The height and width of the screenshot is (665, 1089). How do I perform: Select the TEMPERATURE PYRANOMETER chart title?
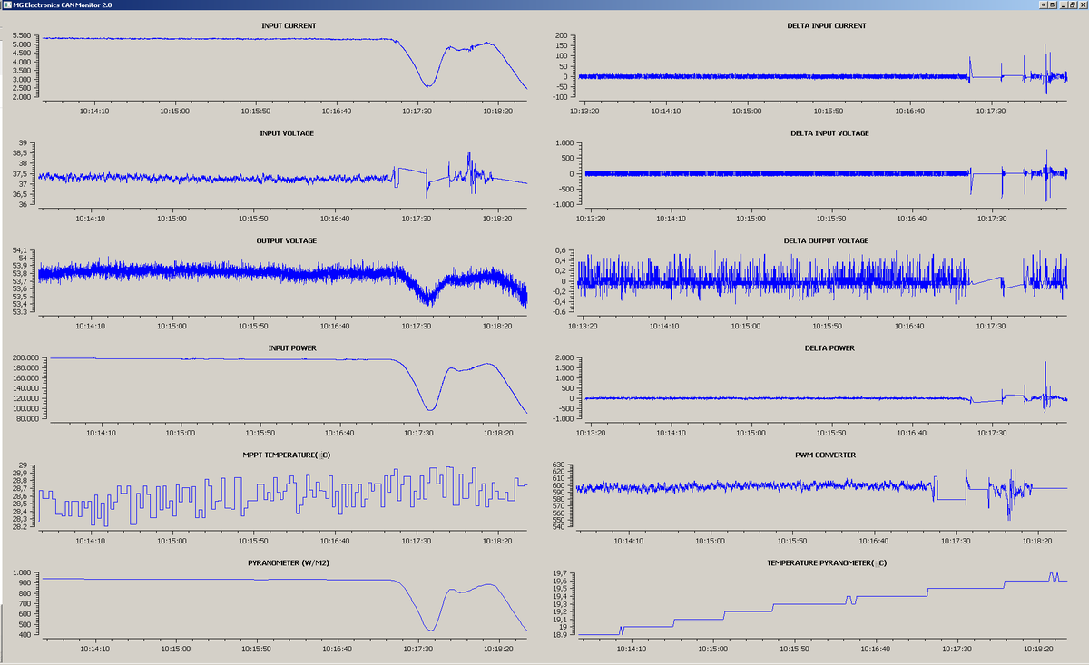click(x=827, y=562)
